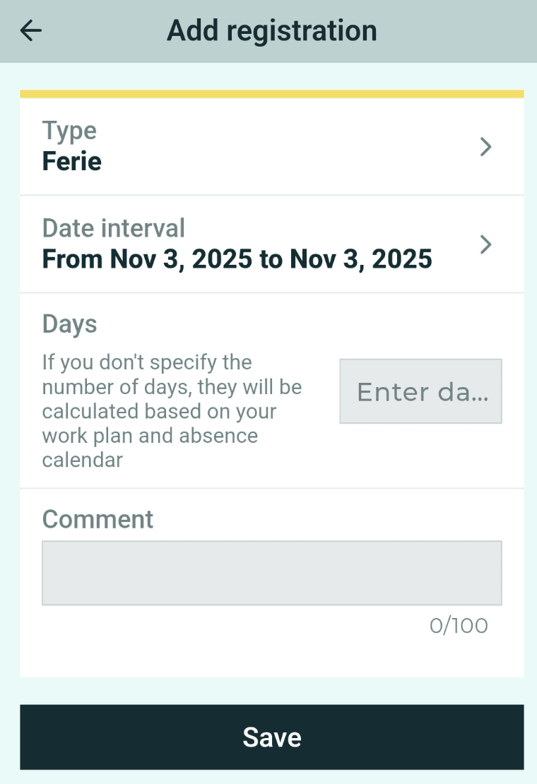Tap the days calculation help text

tap(172, 411)
